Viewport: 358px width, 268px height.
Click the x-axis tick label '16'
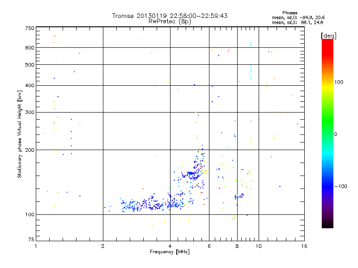pos(304,246)
